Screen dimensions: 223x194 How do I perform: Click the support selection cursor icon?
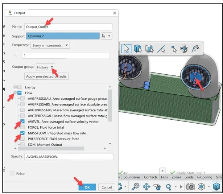tap(104, 36)
